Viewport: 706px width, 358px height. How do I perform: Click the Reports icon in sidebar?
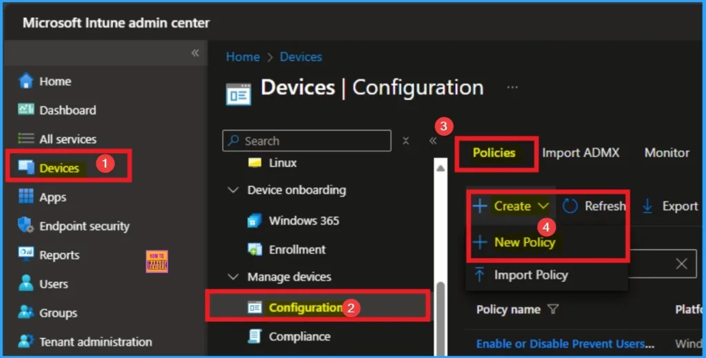click(x=26, y=254)
